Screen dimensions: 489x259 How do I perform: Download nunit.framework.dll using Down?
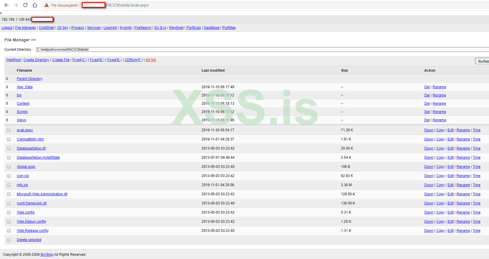[x=429, y=203]
